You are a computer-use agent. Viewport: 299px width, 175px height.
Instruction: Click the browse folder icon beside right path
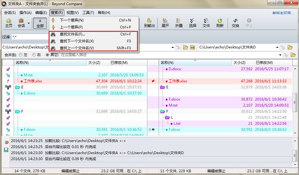(x=290, y=48)
